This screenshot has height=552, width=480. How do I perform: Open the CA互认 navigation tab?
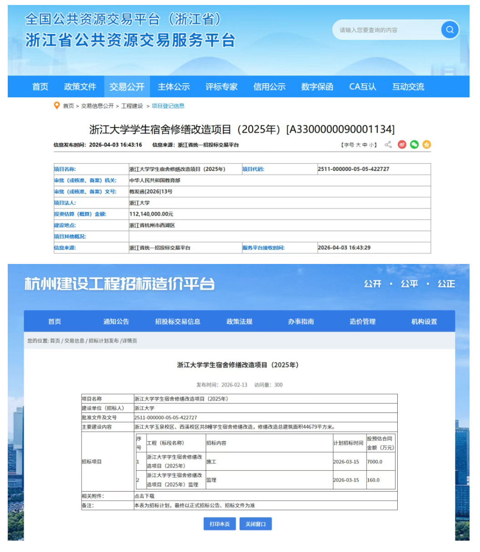pyautogui.click(x=363, y=86)
